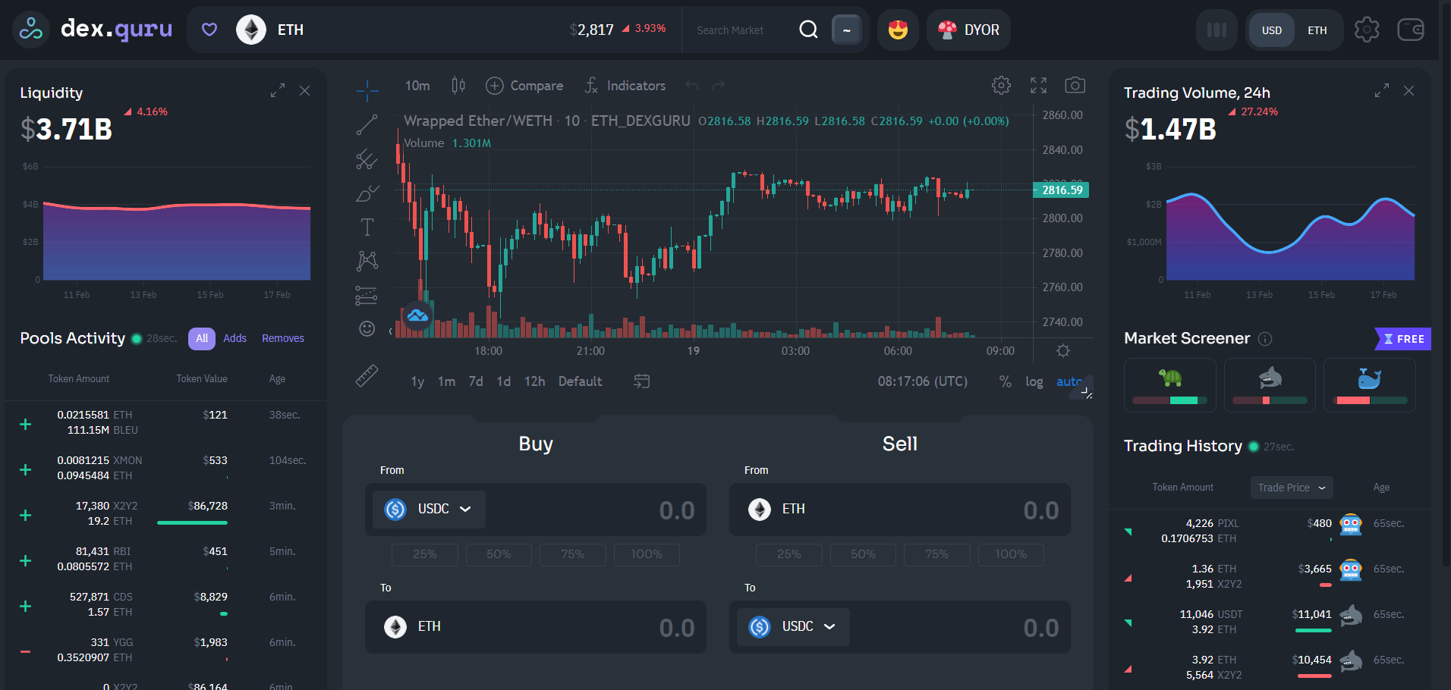Open the emoji icons tool
This screenshot has width=1451, height=690.
point(367,328)
